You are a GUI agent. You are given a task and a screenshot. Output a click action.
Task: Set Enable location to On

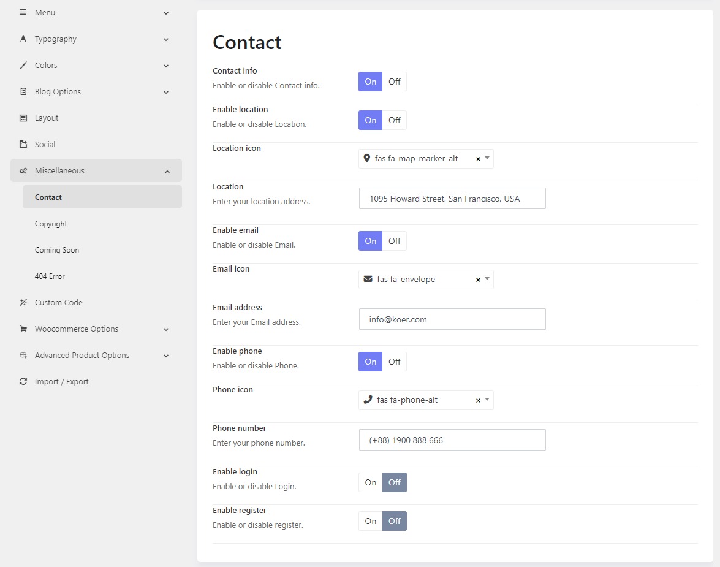(371, 120)
